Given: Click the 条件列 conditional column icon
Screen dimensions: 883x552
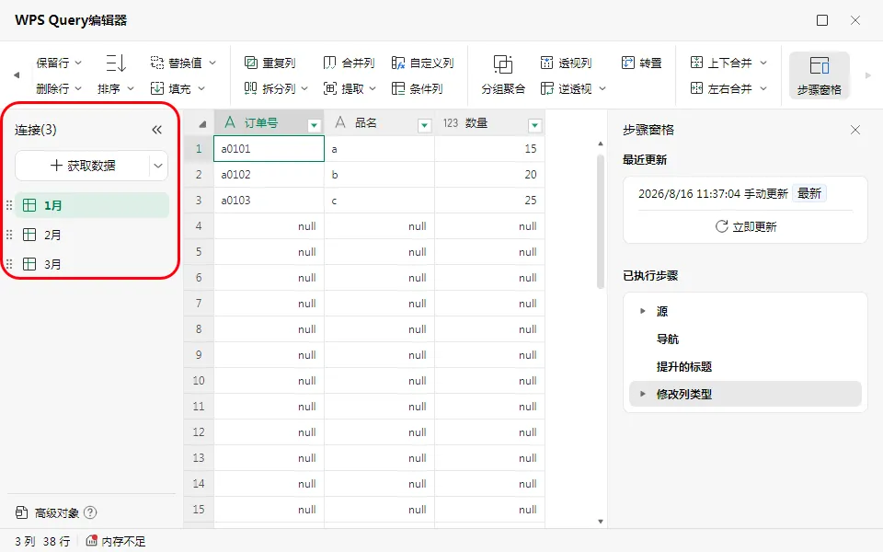Looking at the screenshot, I should click(x=398, y=88).
